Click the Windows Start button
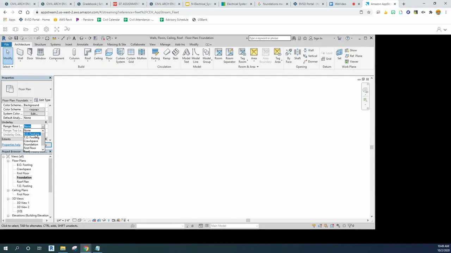The width and height of the screenshot is (451, 253). tap(6, 248)
